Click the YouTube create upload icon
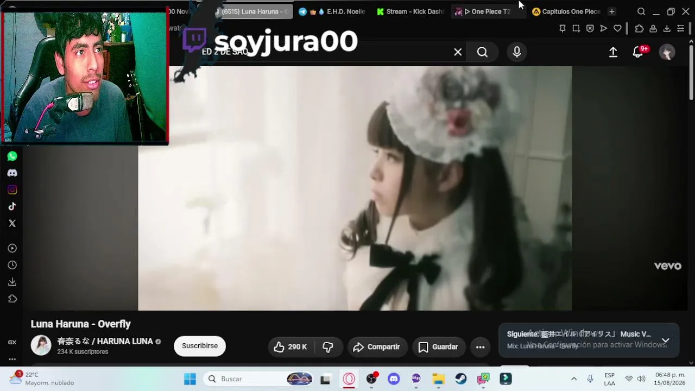This screenshot has height=391, width=695. tap(613, 52)
